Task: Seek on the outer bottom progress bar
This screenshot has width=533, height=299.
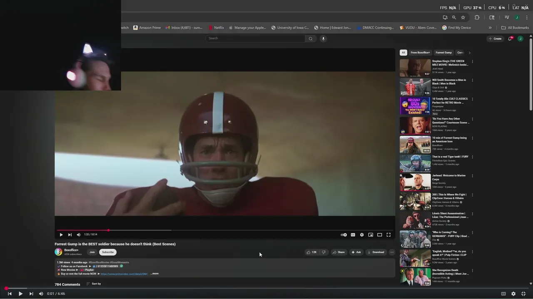Action: (x=266, y=288)
